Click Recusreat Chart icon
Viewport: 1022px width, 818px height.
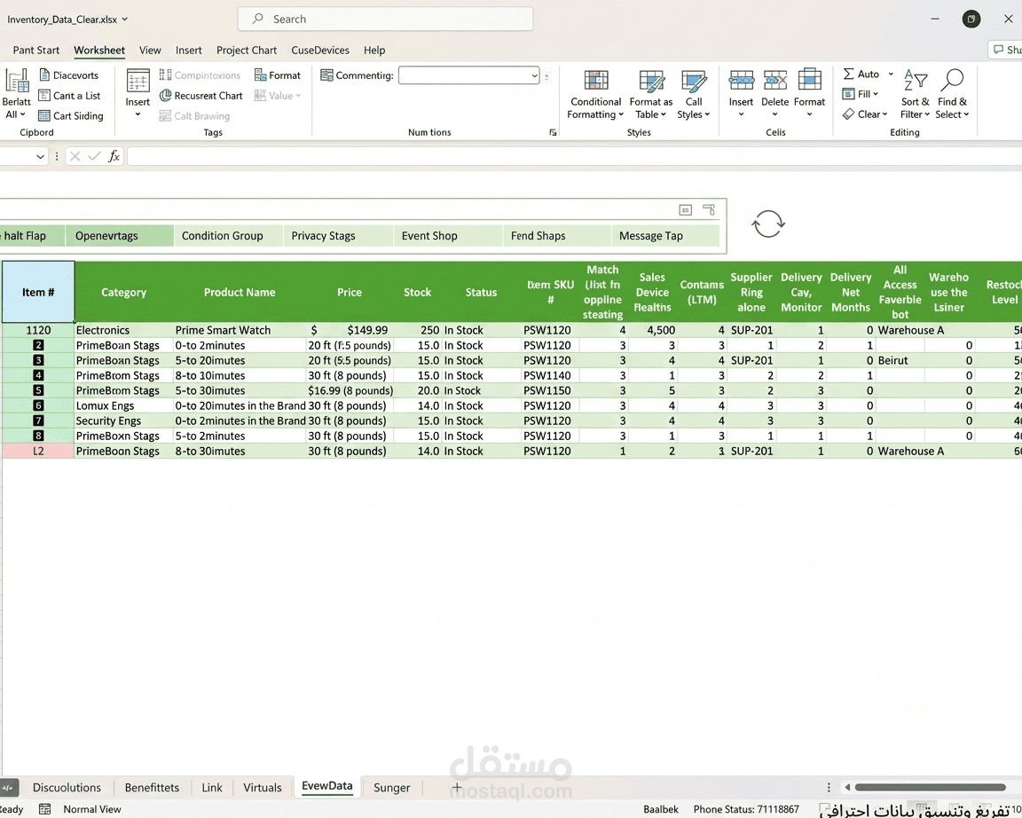tap(166, 95)
